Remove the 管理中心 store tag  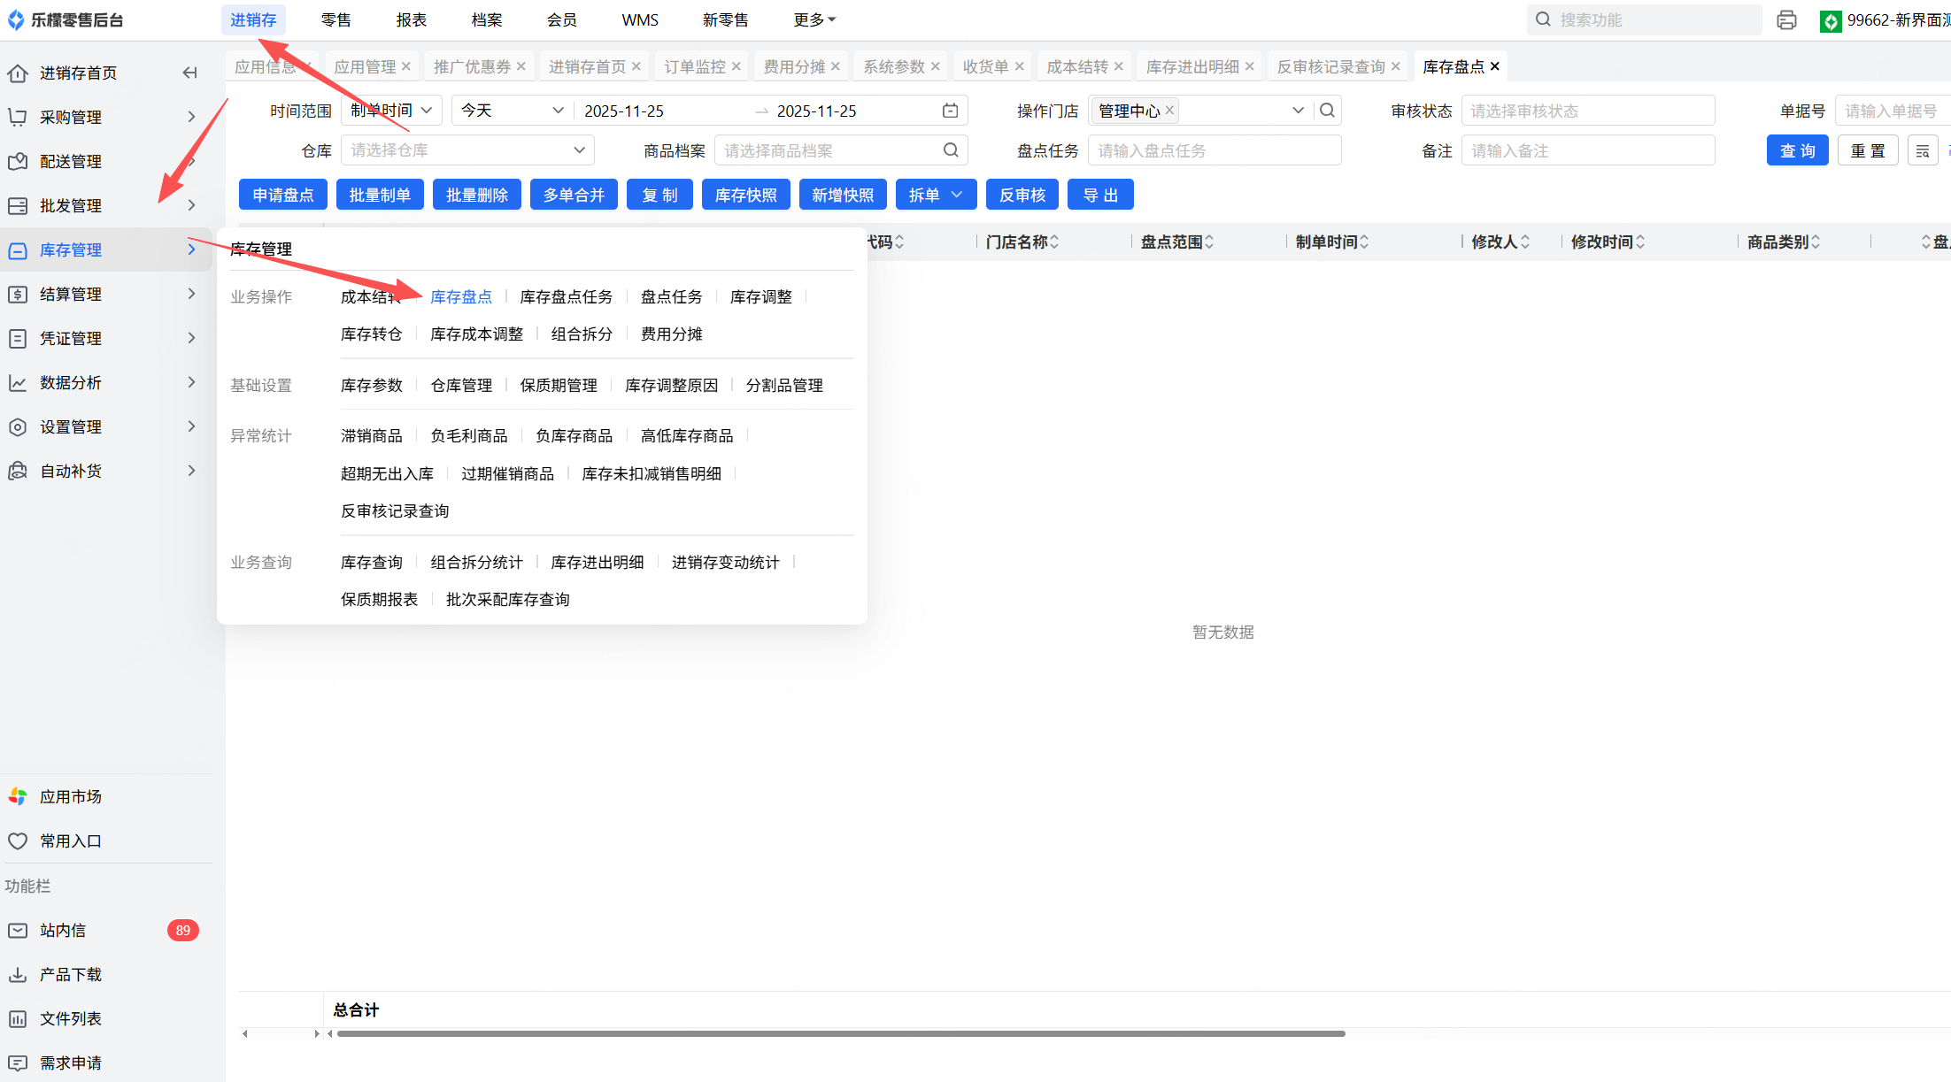point(1169,111)
